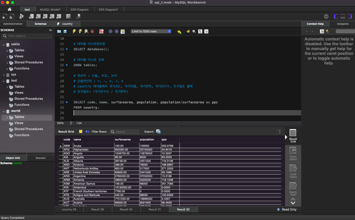This screenshot has width=355, height=220.
Task: Open SQL script file in new tab icon
Action: [12, 16]
